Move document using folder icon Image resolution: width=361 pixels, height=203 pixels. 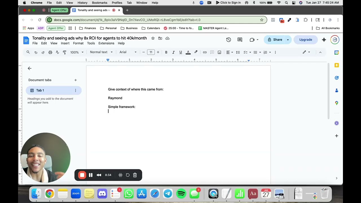click(x=160, y=38)
